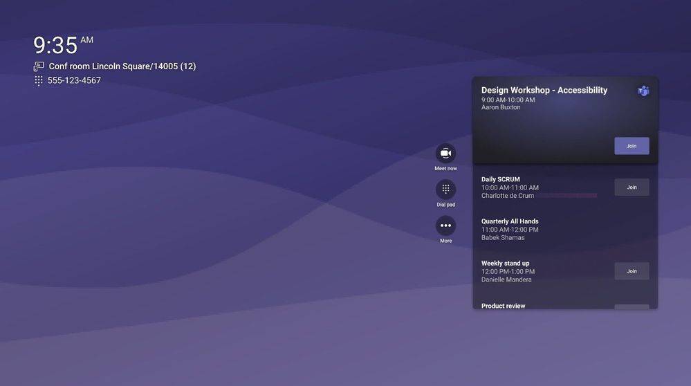Screen dimensions: 691x386
Task: Click Teams logo on Design Workshop card
Action: 643,91
